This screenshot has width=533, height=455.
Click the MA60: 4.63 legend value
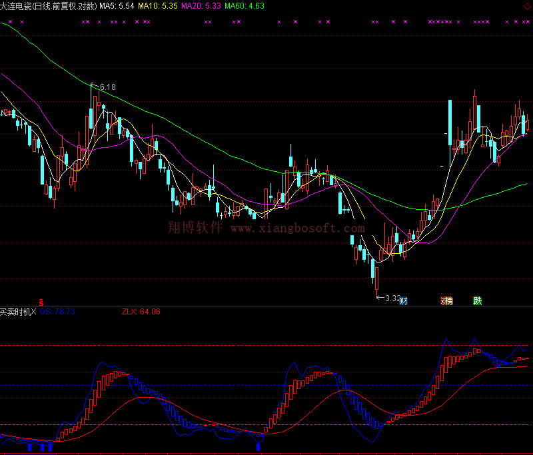click(245, 6)
